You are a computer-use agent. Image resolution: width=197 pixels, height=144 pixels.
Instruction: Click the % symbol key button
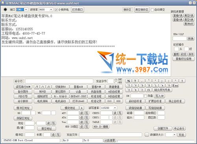(128, 81)
